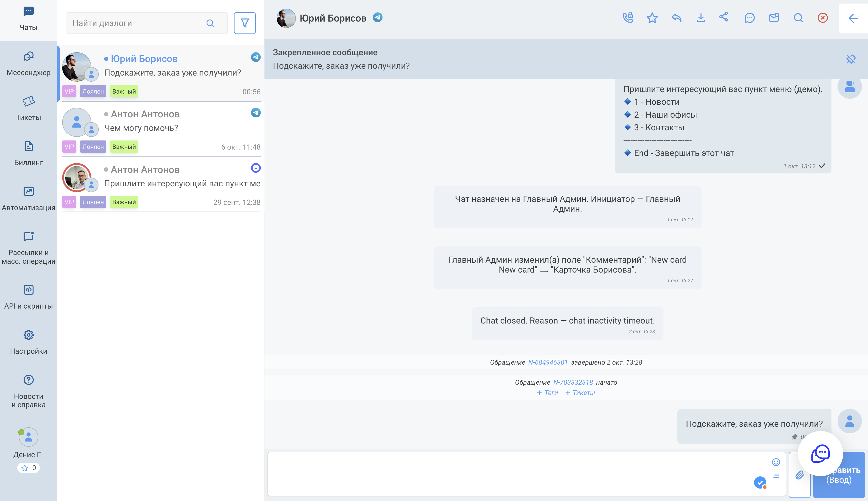Go to Автоматизация in the sidebar
Viewport: 868px width, 501px height.
coord(29,198)
